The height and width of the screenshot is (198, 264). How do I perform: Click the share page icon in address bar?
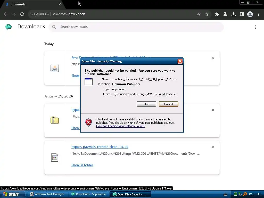(x=199, y=14)
